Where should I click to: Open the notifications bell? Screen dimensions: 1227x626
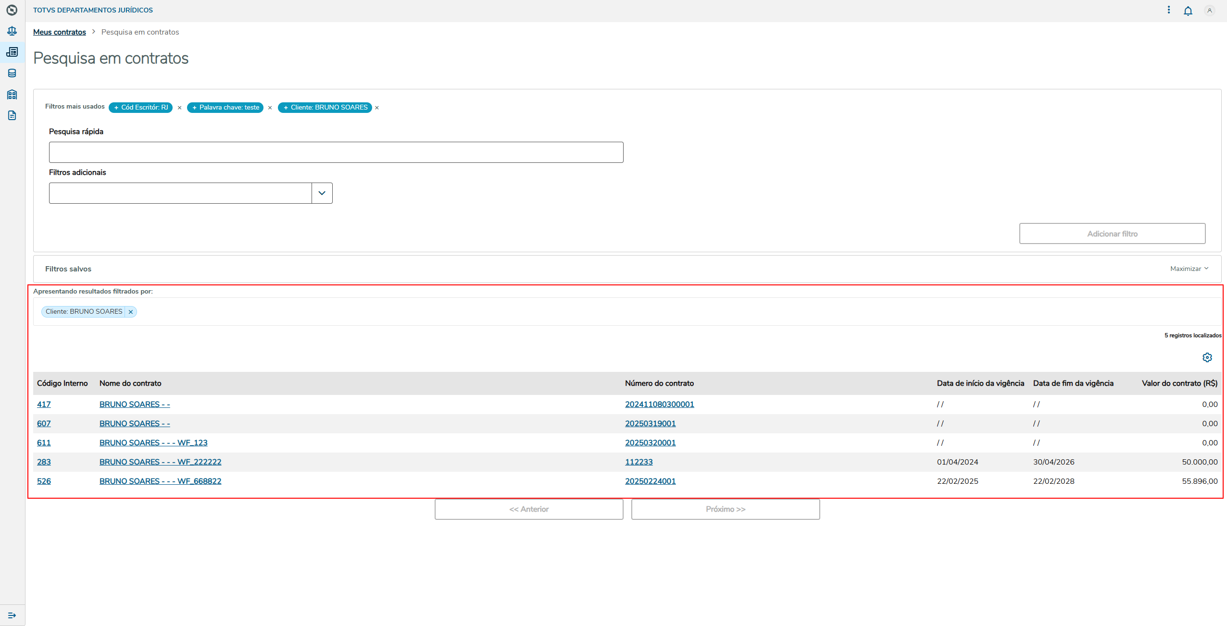tap(1188, 11)
